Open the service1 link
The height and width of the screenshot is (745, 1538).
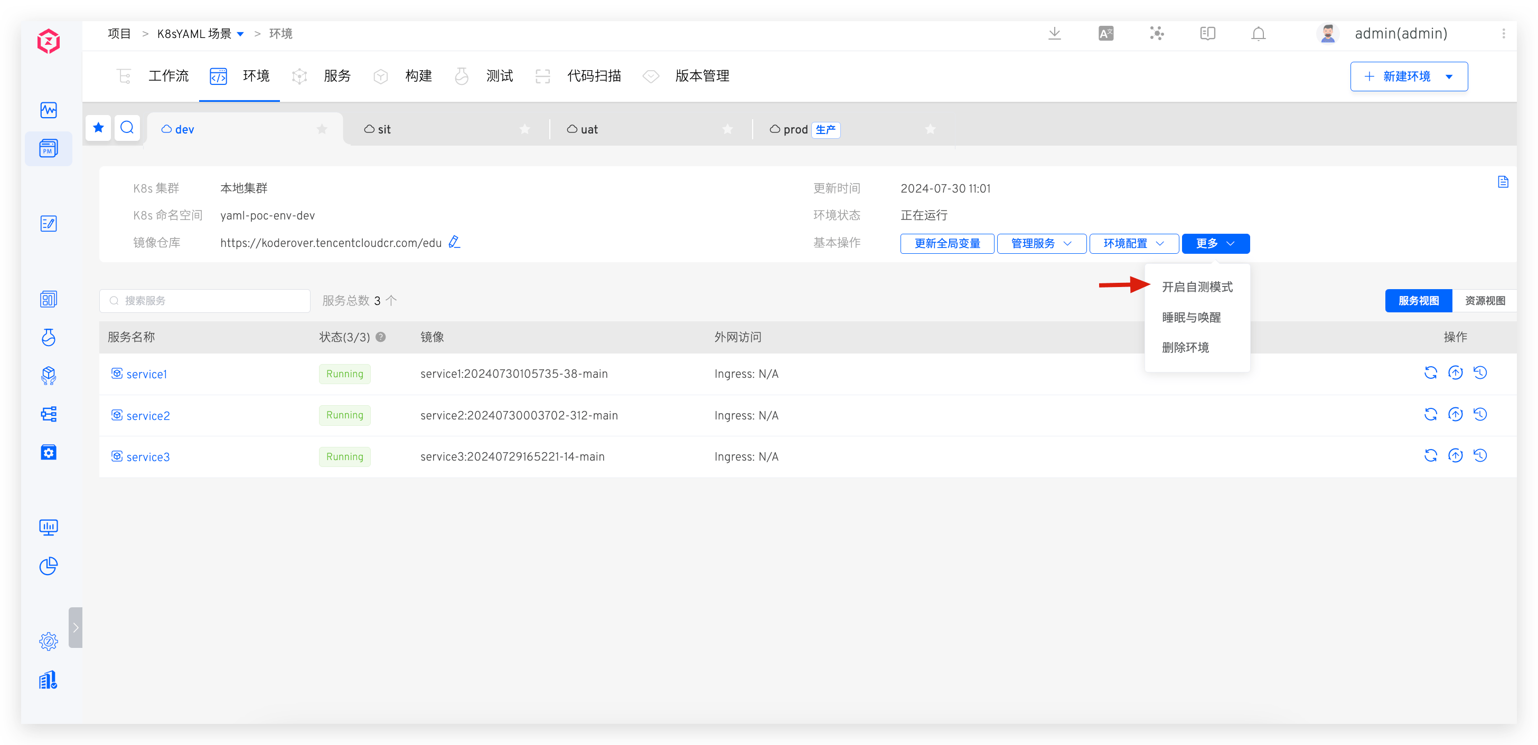(146, 374)
